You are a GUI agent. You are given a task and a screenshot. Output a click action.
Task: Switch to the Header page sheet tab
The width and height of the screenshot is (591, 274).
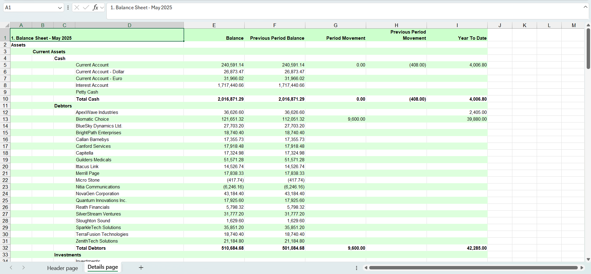(62, 268)
